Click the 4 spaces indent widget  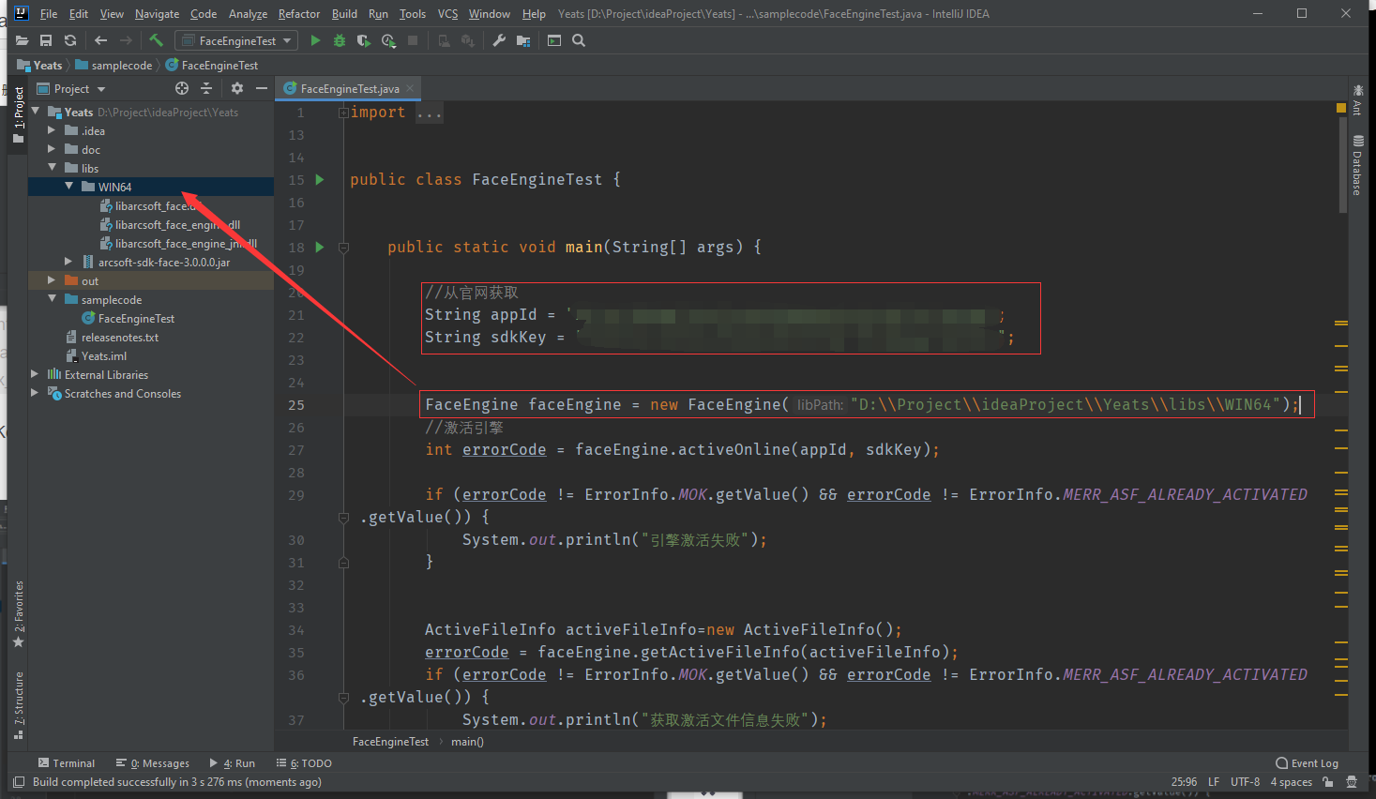point(1292,782)
